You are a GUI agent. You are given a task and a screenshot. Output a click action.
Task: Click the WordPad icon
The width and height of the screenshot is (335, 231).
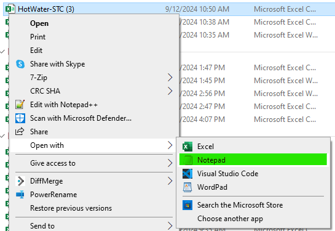point(187,187)
